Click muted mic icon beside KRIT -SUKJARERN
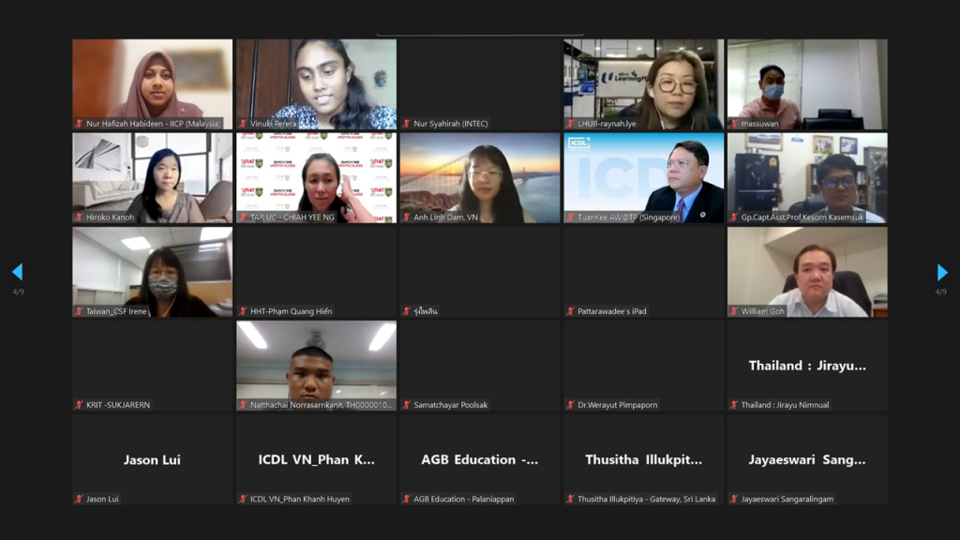Image resolution: width=960 pixels, height=540 pixels. [79, 405]
